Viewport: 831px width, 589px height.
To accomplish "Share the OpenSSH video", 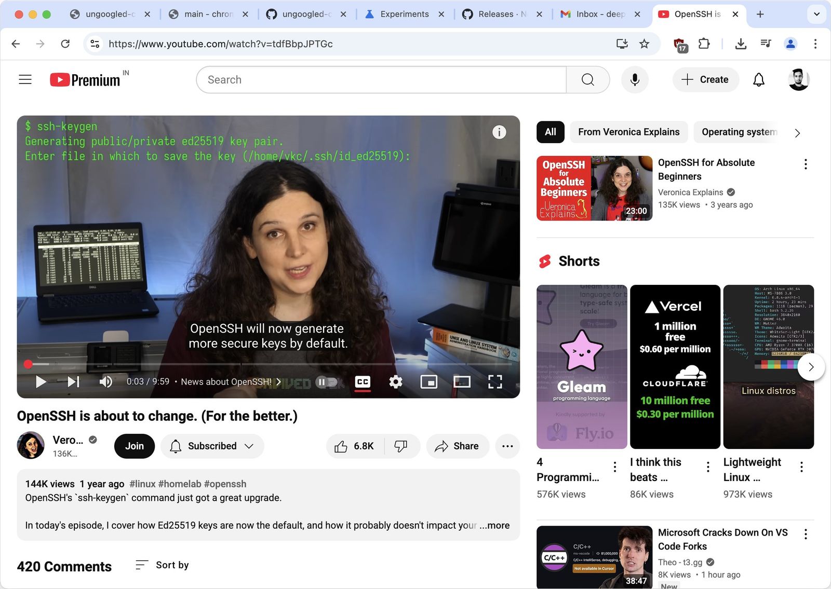I will (457, 446).
